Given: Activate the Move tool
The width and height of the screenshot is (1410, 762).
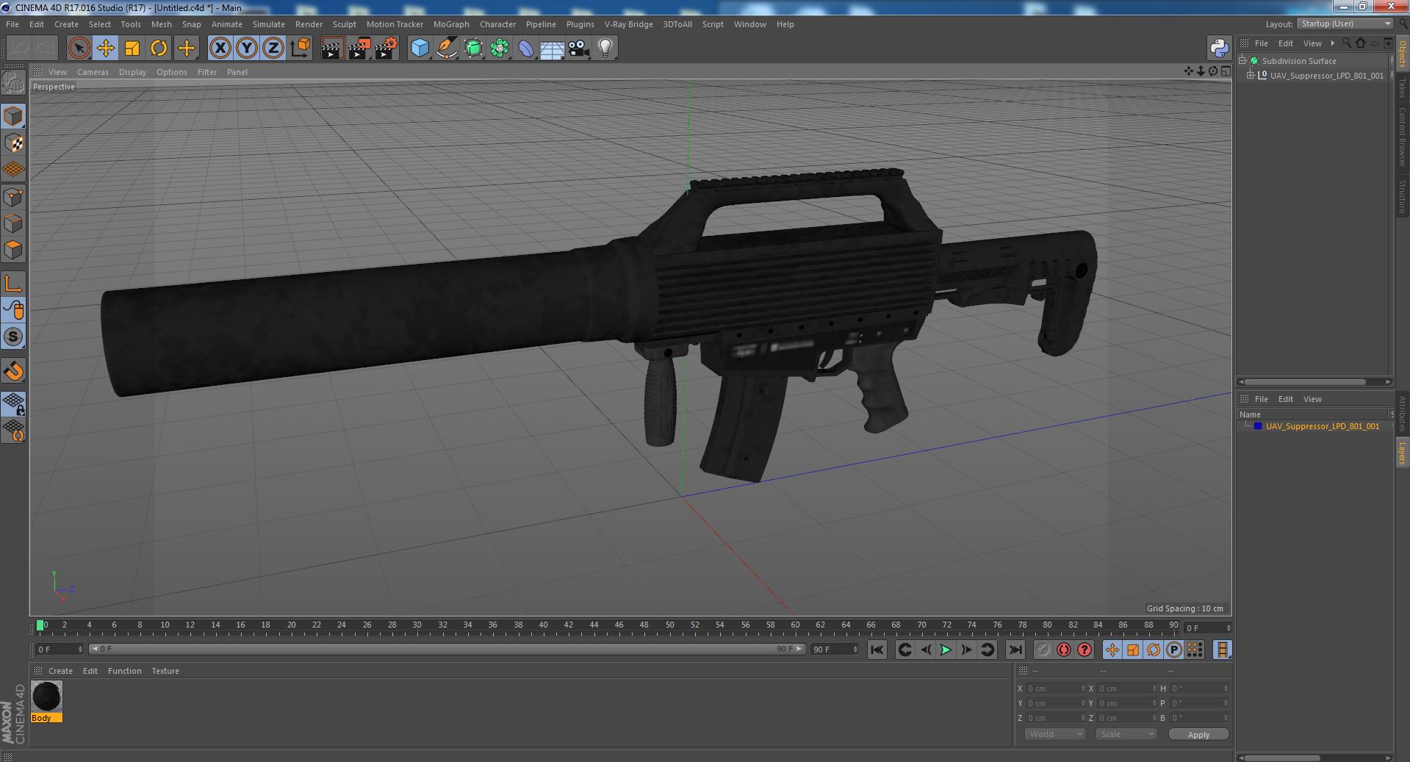Looking at the screenshot, I should pos(105,48).
